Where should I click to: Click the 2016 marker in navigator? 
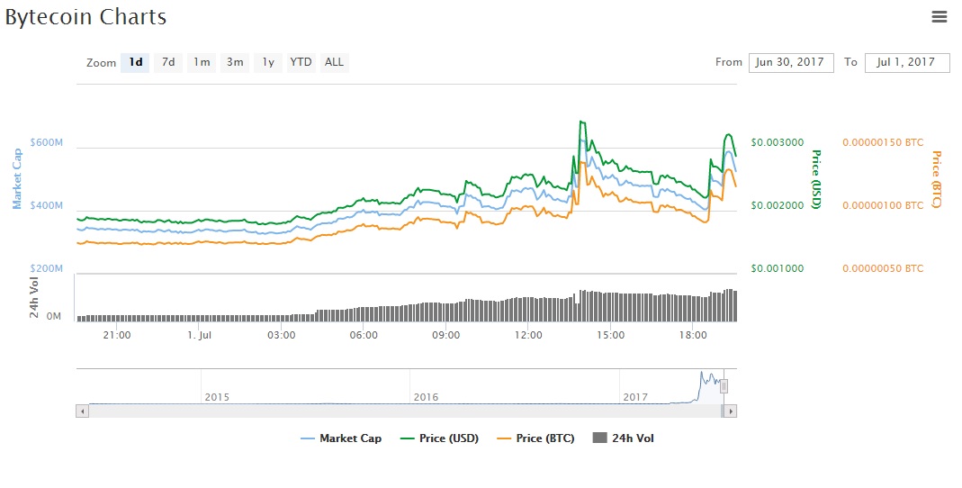point(426,397)
